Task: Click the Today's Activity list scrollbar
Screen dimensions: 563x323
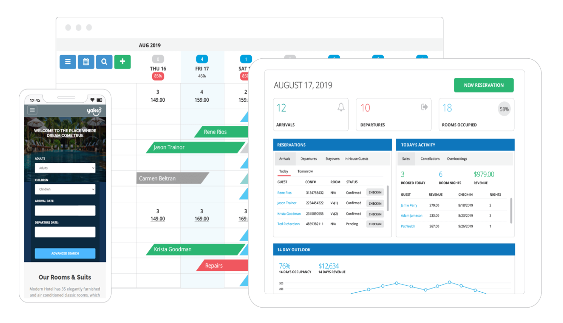Action: coord(511,210)
